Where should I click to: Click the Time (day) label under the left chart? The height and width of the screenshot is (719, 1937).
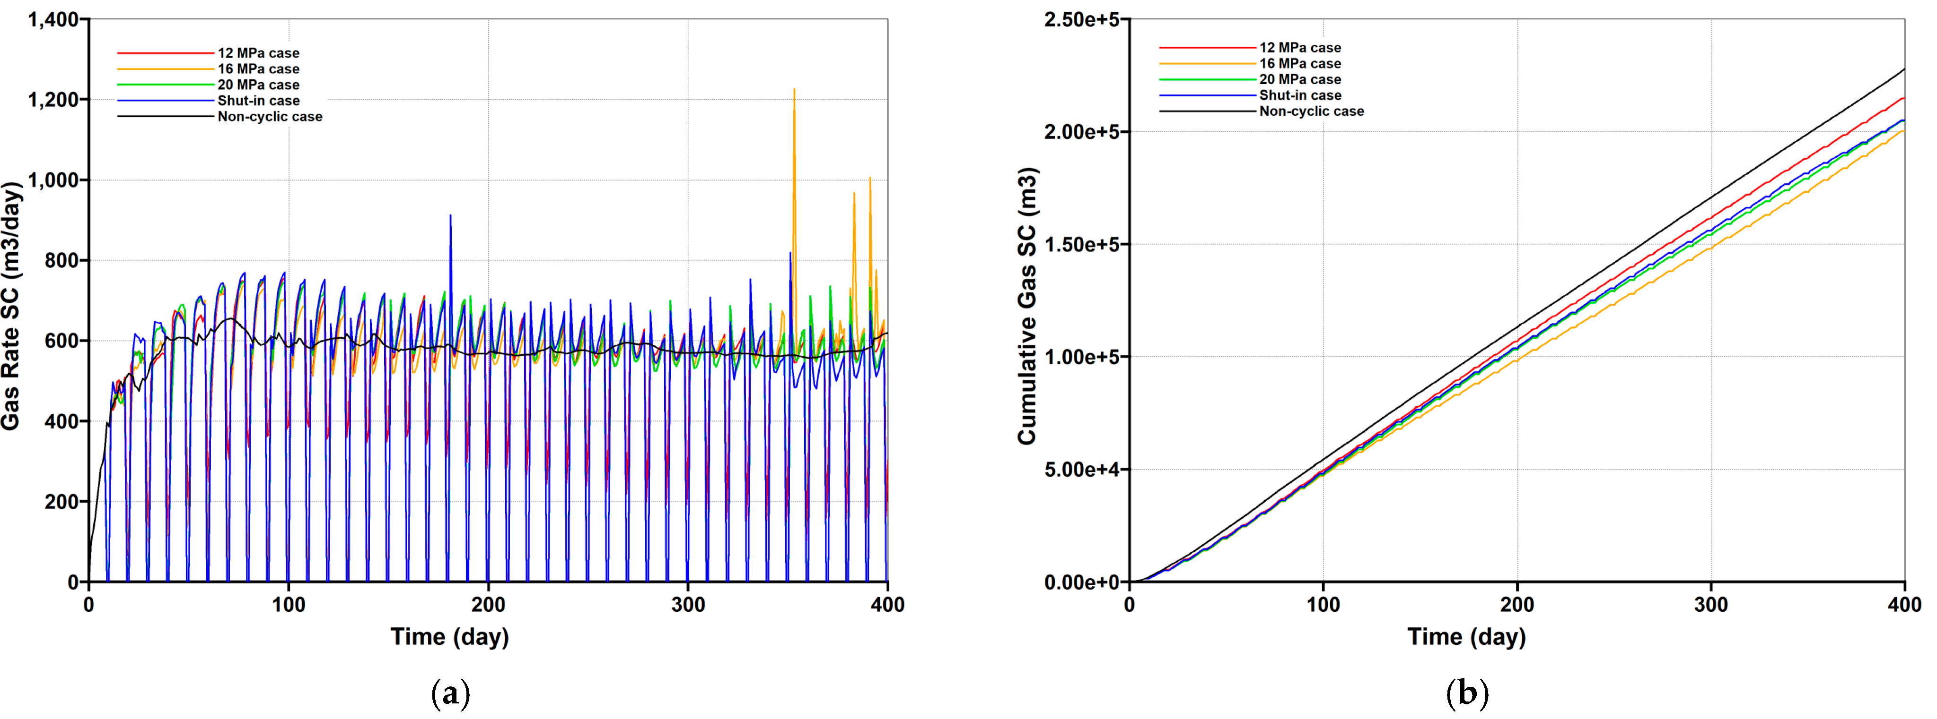(x=450, y=636)
